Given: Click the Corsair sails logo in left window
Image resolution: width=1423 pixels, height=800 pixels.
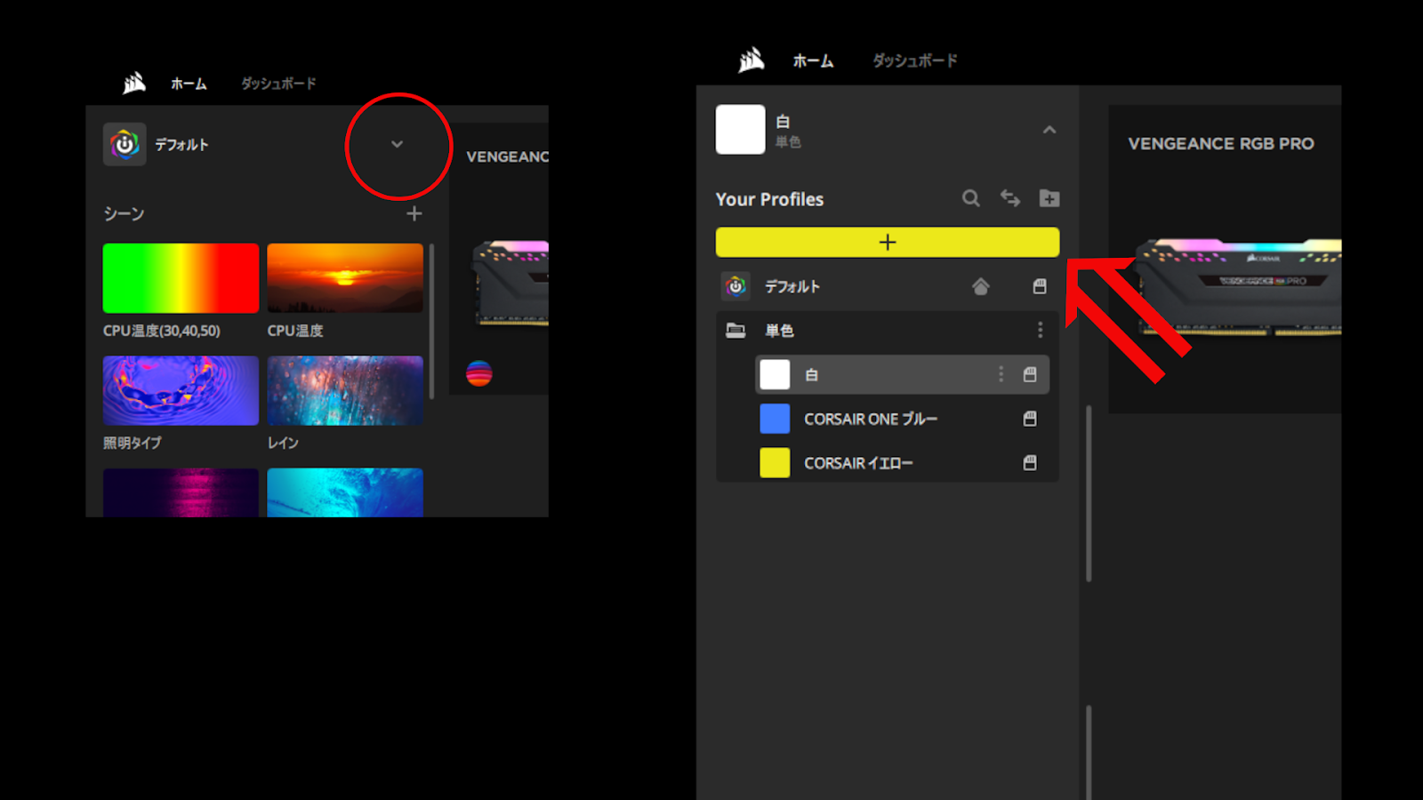Looking at the screenshot, I should (x=134, y=83).
